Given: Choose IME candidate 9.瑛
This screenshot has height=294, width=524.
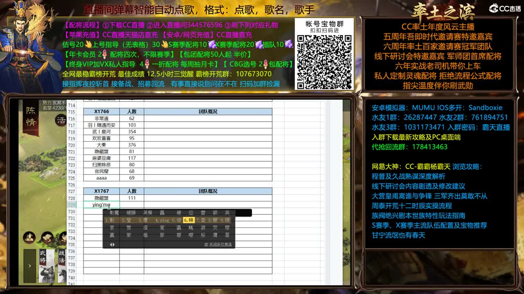Looking at the screenshot, I should (225, 220).
